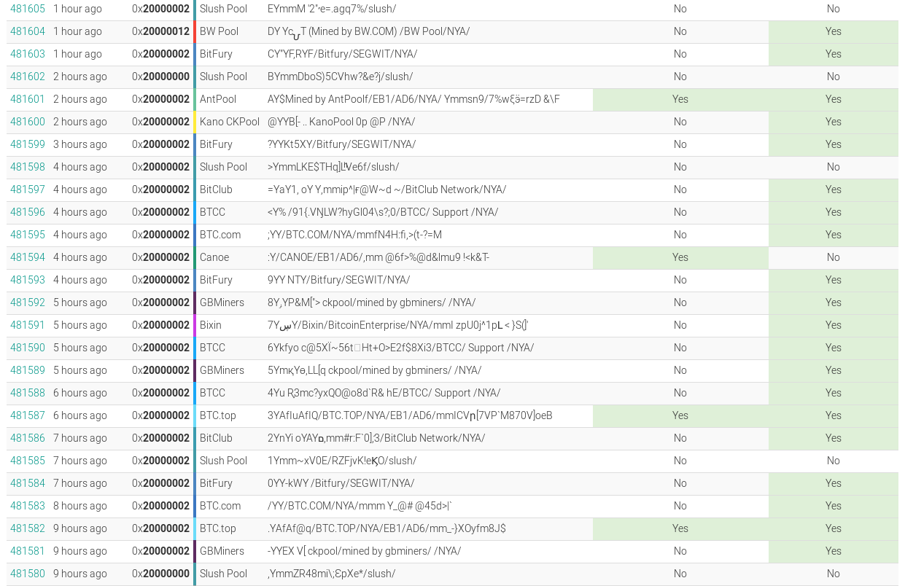View details for block 481595
Viewport: 905px width, 586px height.
(28, 235)
